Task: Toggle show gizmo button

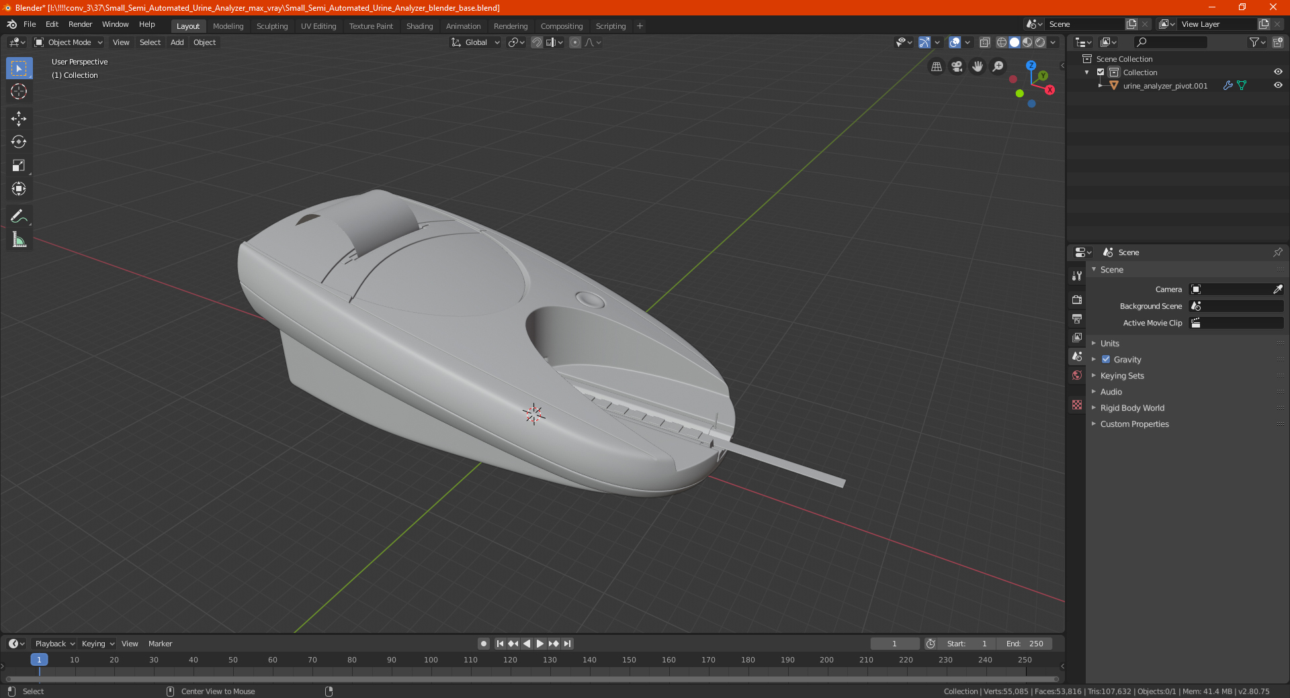Action: (924, 42)
